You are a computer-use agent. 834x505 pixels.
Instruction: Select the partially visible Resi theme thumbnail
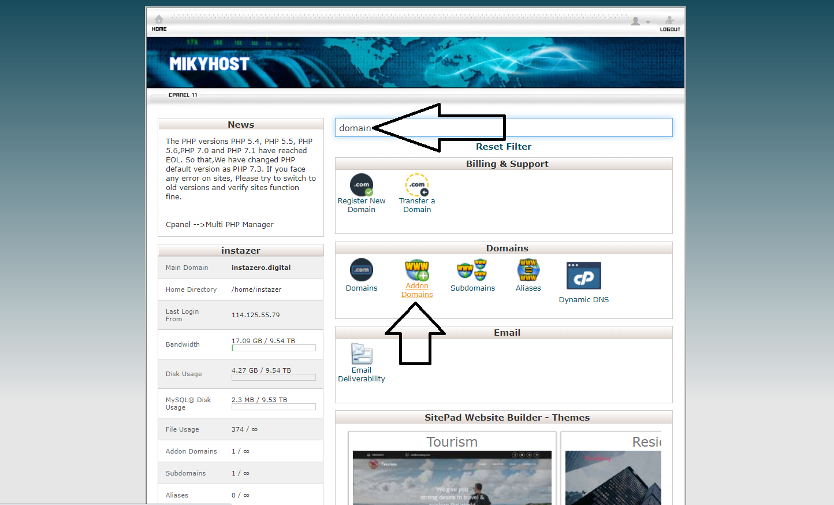click(x=613, y=477)
